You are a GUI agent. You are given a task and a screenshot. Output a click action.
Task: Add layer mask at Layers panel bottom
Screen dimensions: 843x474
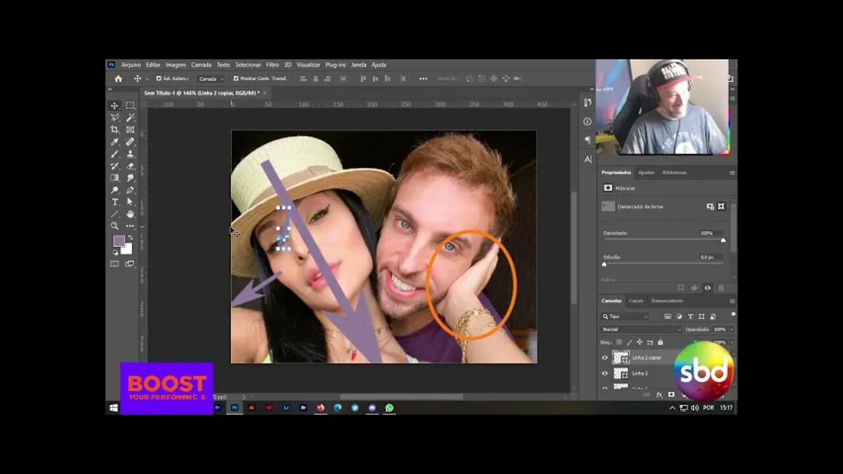tap(671, 395)
